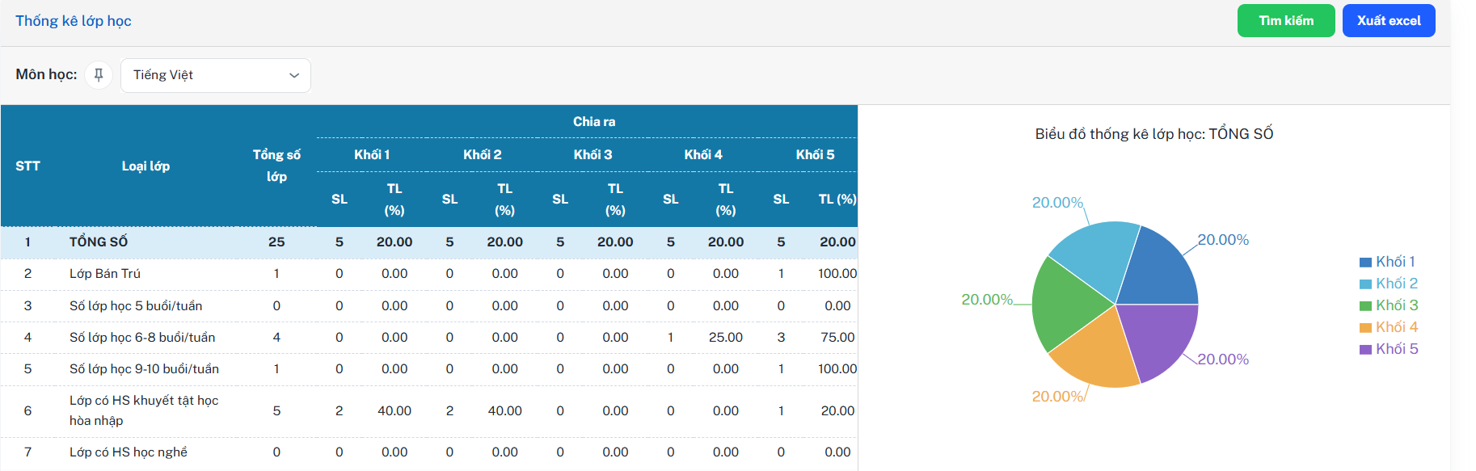Click the 75.00 cell in 6-8 buổi/tuần row
The height and width of the screenshot is (471, 1476).
point(837,338)
